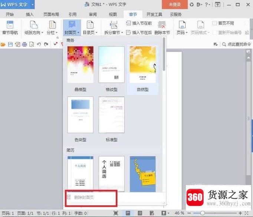Open the 拆分章节 split chapter dropdown
The width and height of the screenshot is (253, 217).
click(x=114, y=27)
